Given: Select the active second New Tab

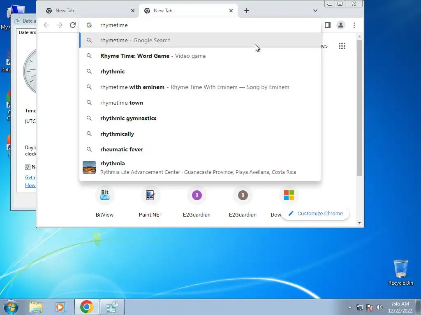Looking at the screenshot, I should coord(188,11).
